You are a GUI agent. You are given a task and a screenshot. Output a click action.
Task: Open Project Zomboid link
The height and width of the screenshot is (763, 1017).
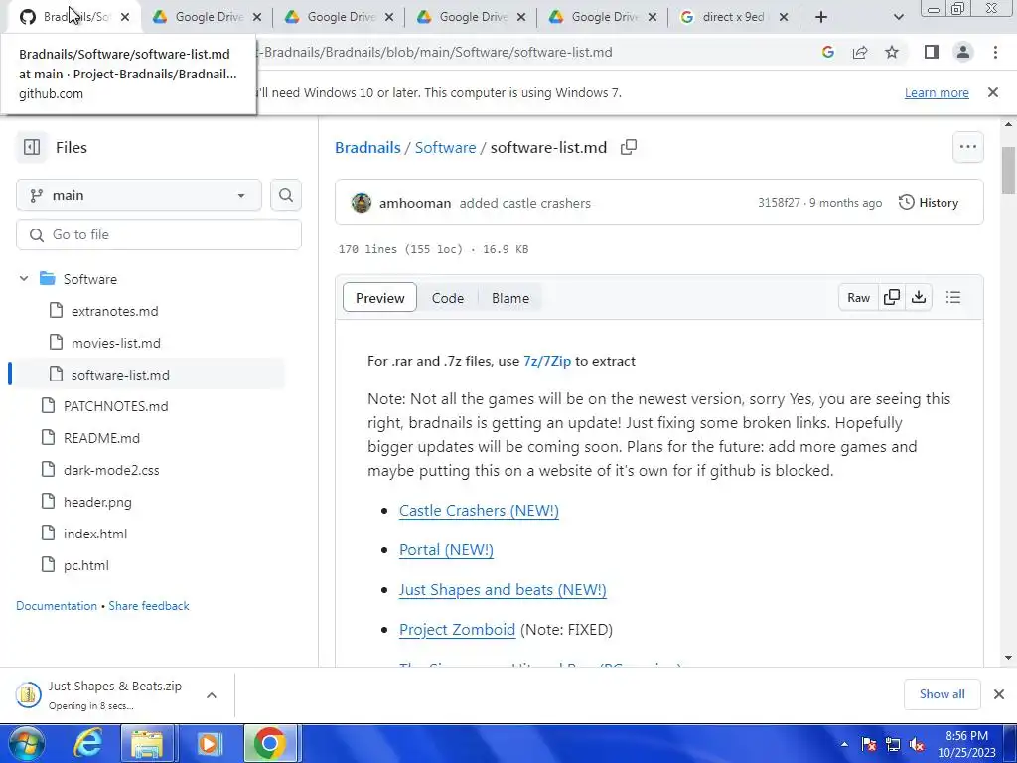pos(457,629)
